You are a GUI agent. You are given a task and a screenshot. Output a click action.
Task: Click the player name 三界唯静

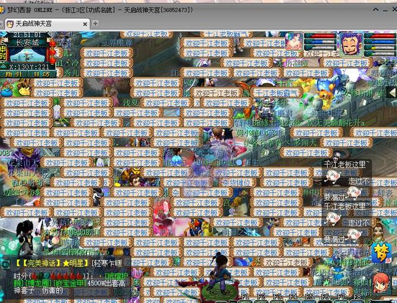click(117, 43)
